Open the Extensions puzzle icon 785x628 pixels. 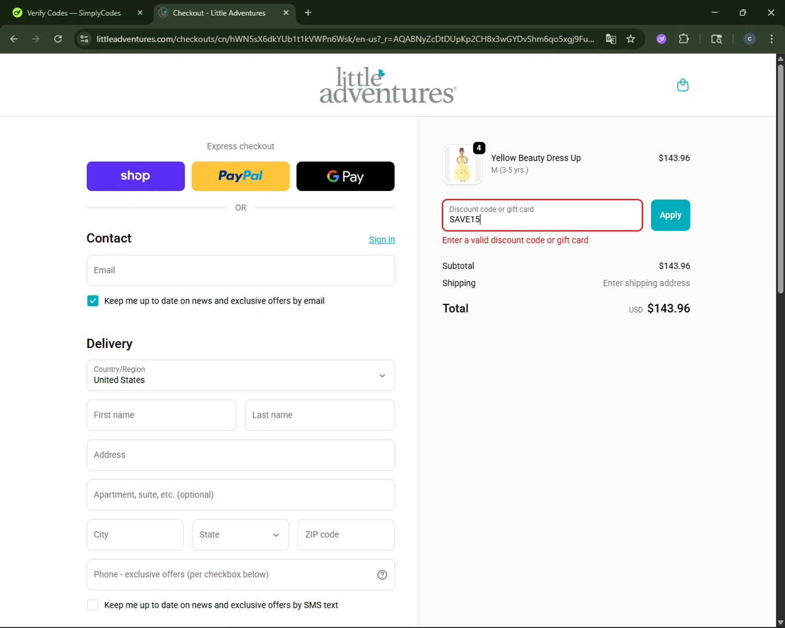coord(683,39)
